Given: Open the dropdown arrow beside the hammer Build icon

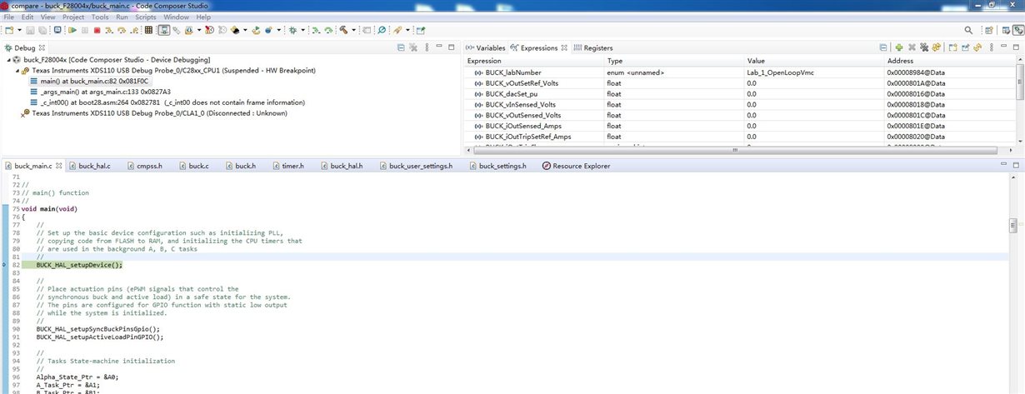Looking at the screenshot, I should click(353, 30).
